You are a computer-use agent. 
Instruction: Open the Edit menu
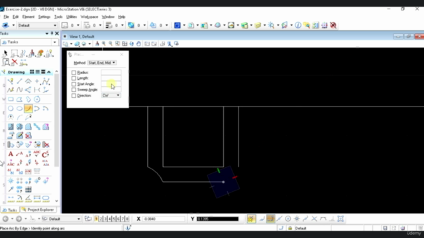(x=16, y=17)
